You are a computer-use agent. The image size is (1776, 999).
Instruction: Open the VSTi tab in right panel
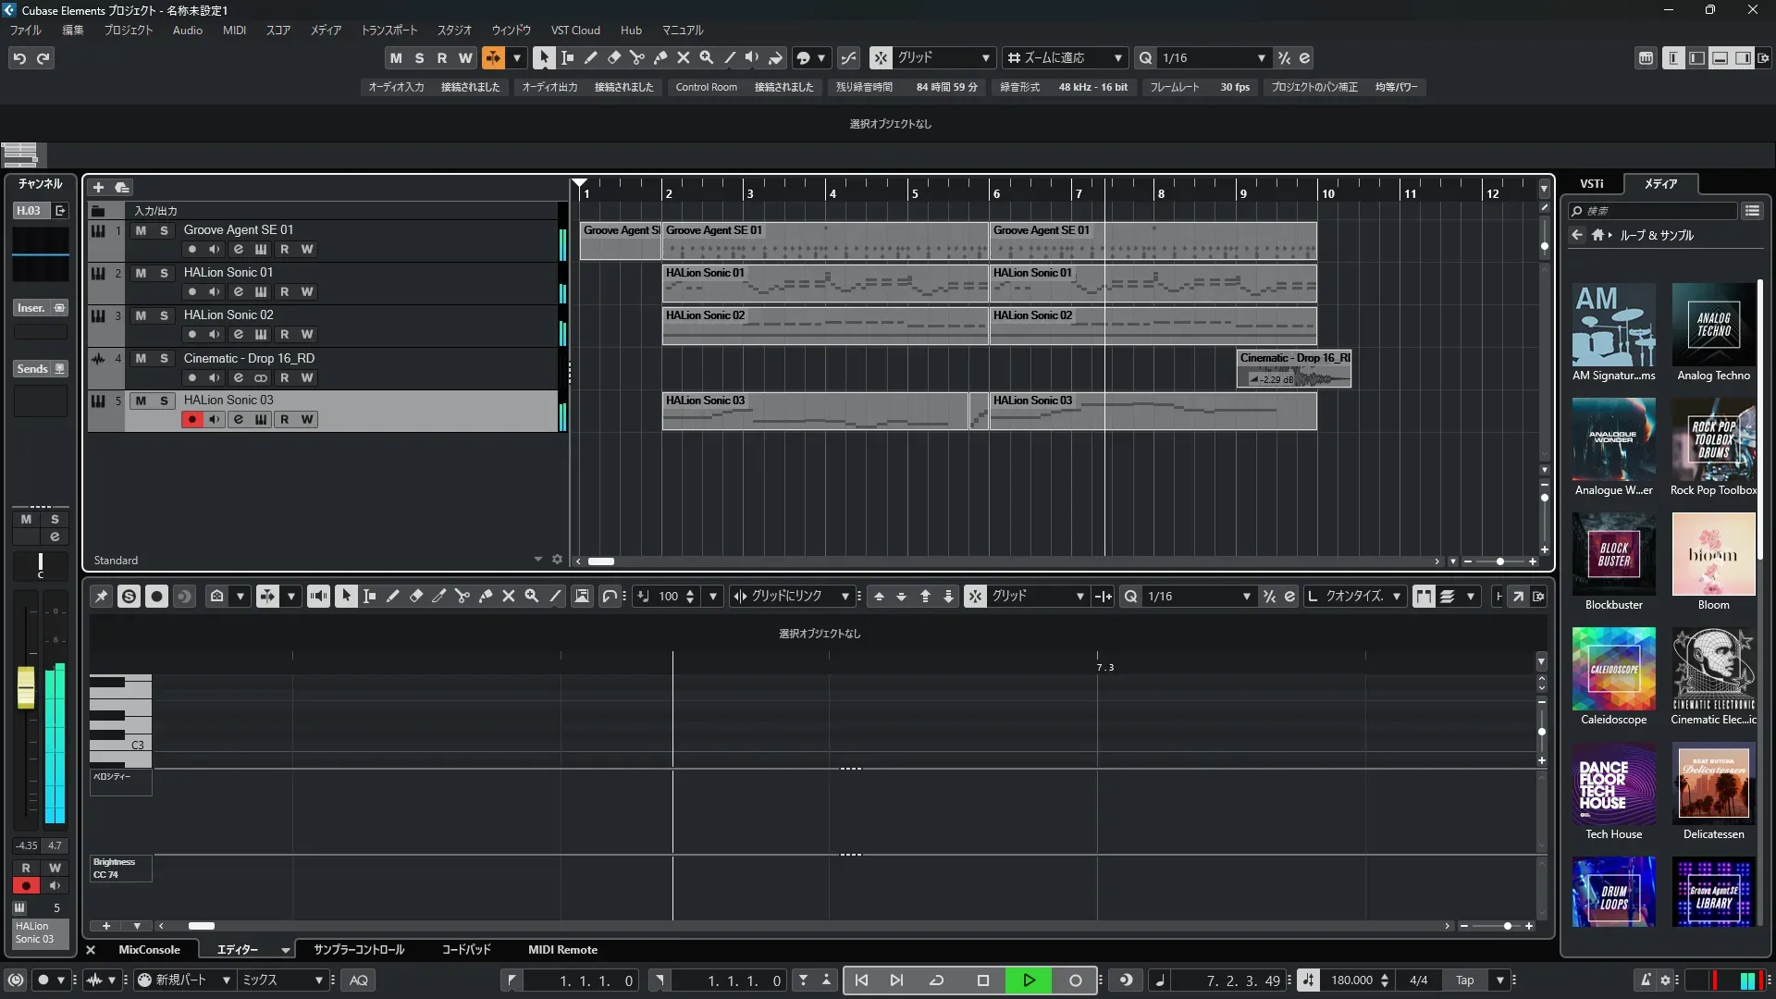[1591, 183]
